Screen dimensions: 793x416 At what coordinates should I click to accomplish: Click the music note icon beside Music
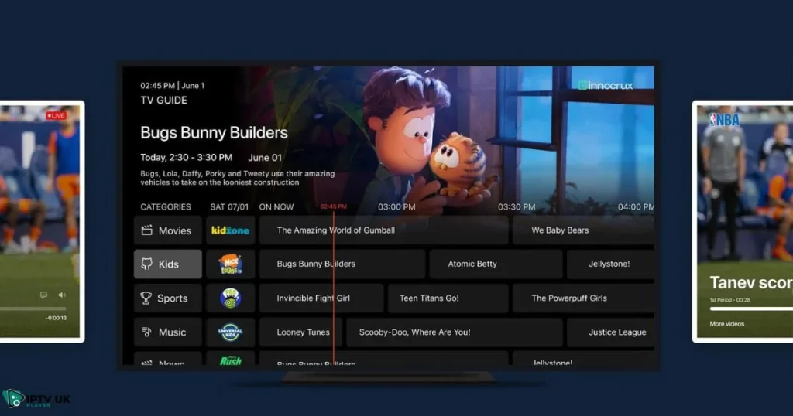[146, 332]
